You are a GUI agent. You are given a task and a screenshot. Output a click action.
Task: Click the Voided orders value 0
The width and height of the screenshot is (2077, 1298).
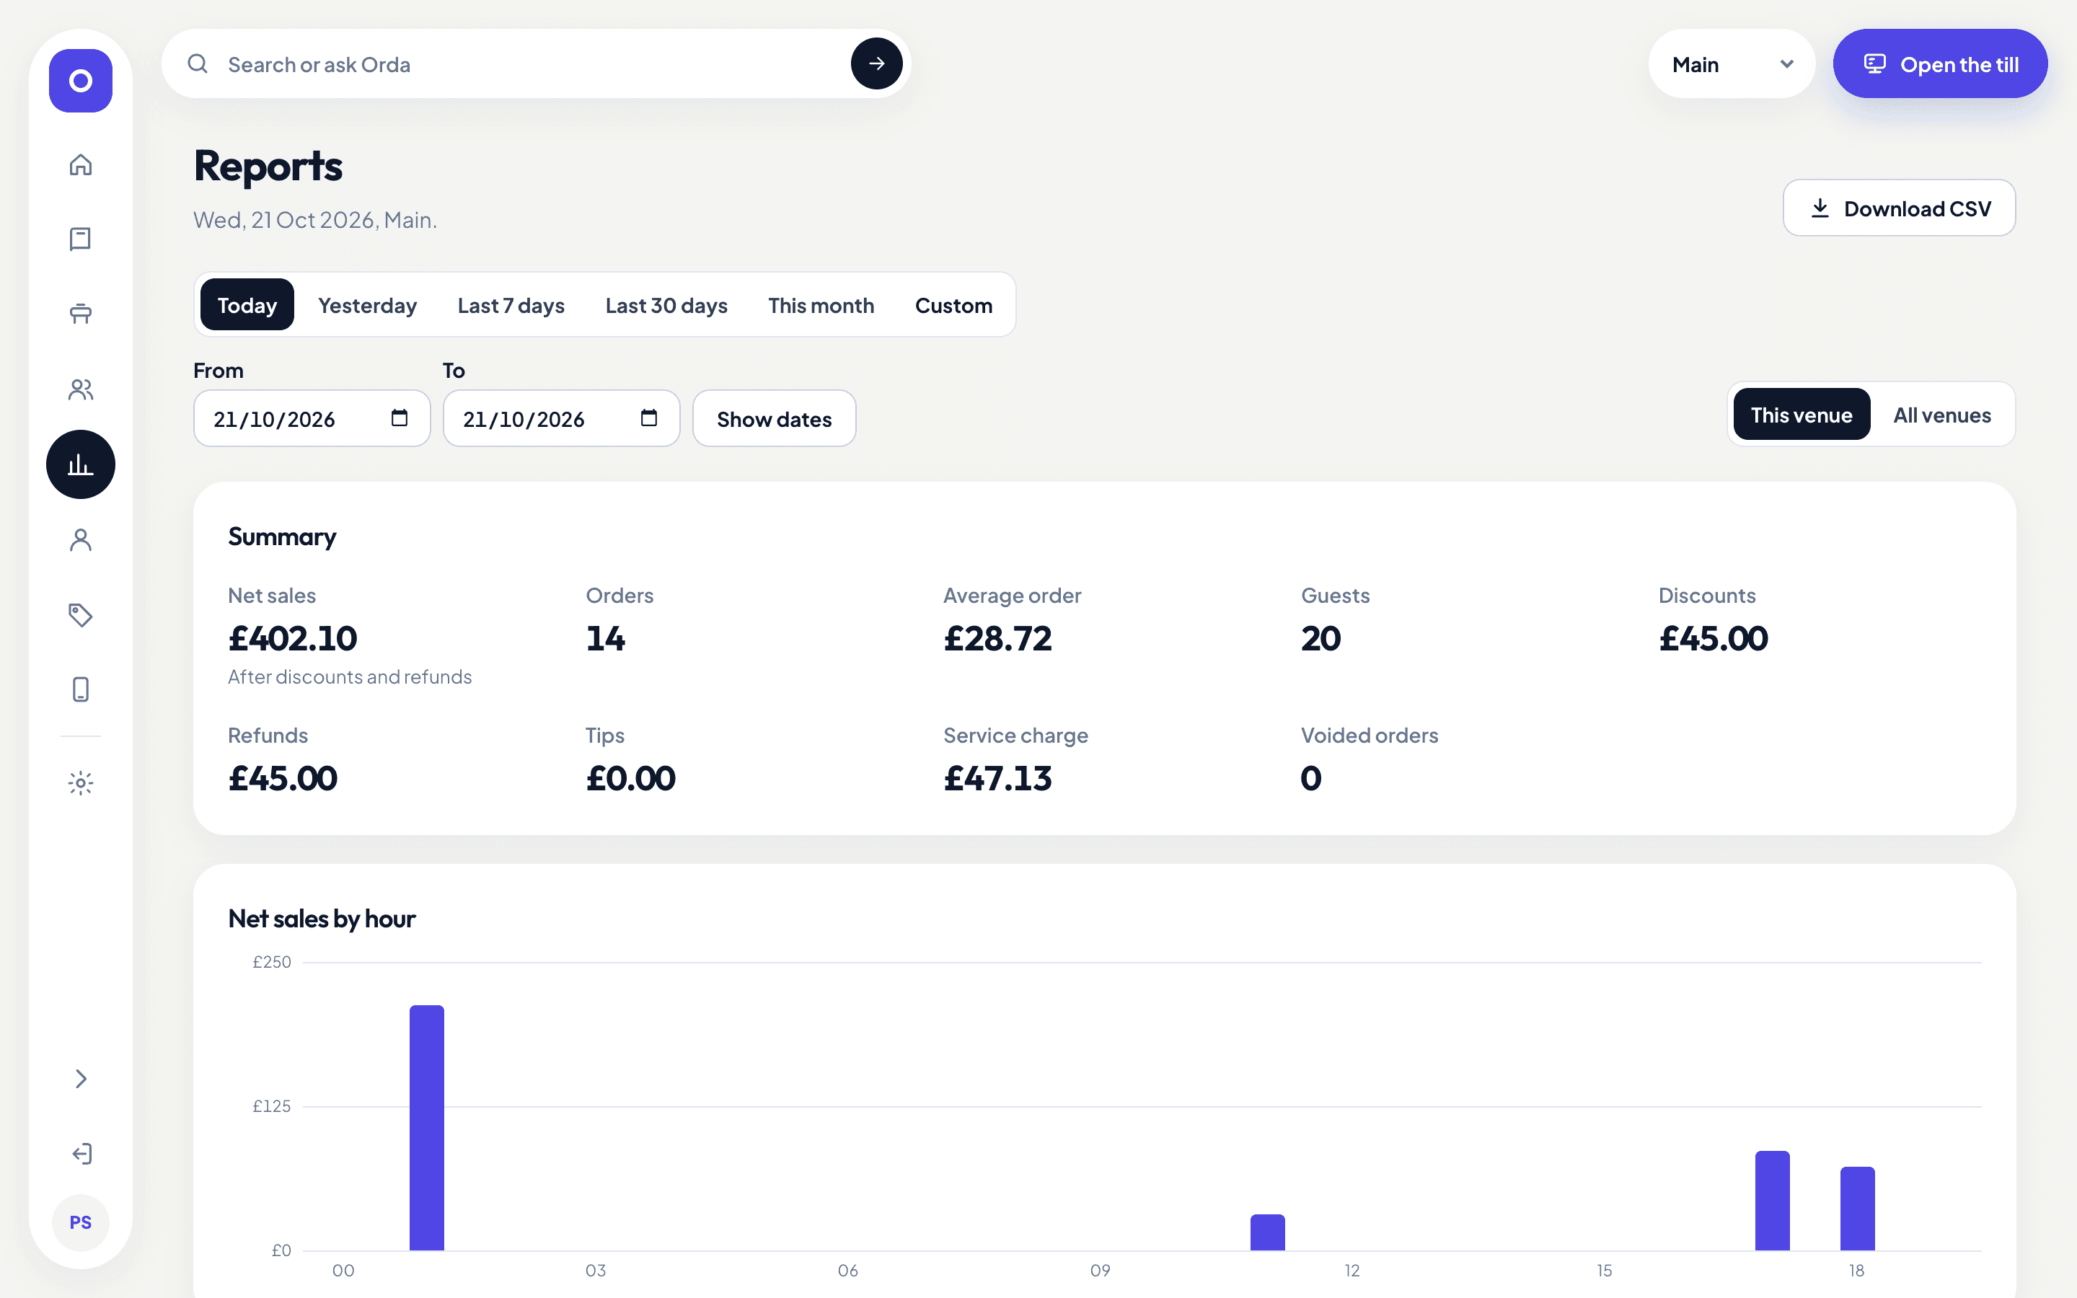[x=1310, y=778]
